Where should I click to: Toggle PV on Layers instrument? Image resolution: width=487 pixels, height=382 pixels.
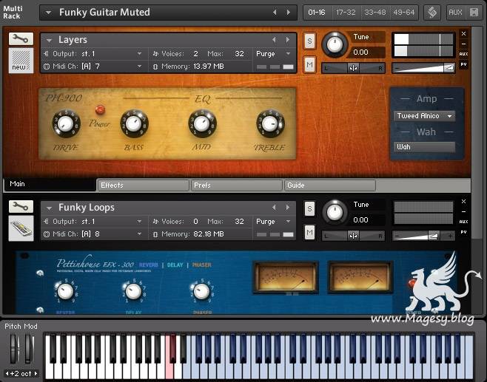(463, 64)
